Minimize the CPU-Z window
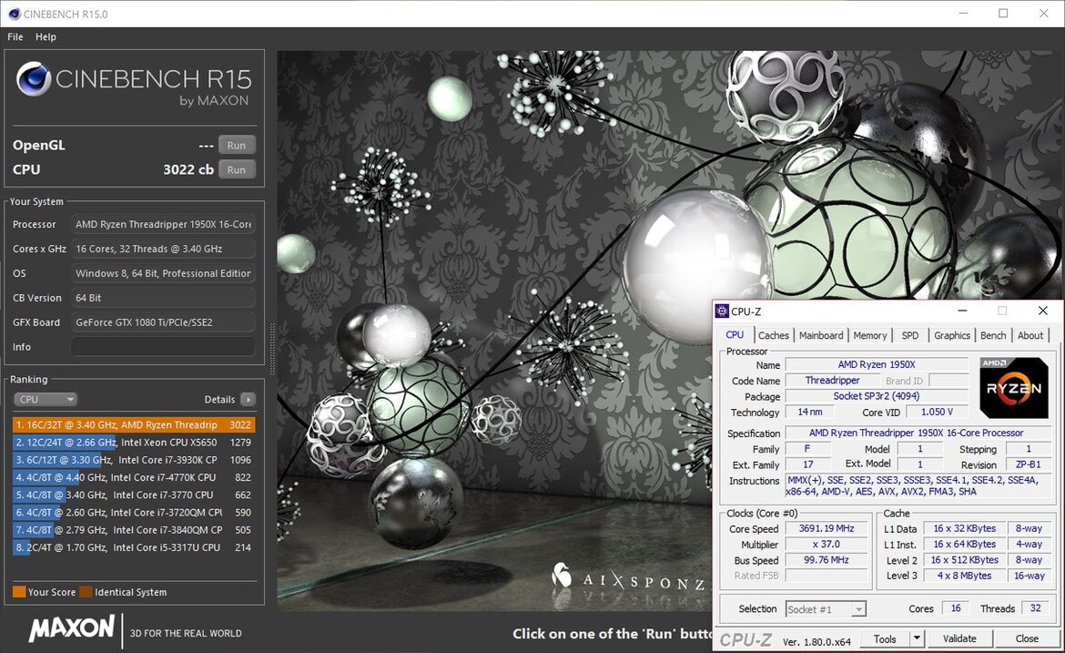Image resolution: width=1065 pixels, height=653 pixels. click(x=962, y=311)
